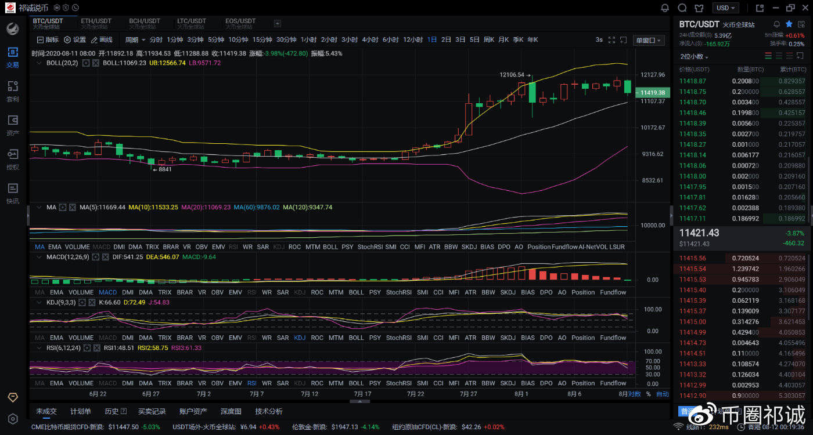Open the search magnifier icon in title bar
The height and width of the screenshot is (435, 813).
(x=682, y=8)
